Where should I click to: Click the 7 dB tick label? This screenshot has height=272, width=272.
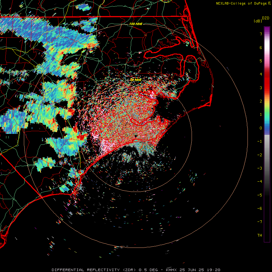click(261, 34)
